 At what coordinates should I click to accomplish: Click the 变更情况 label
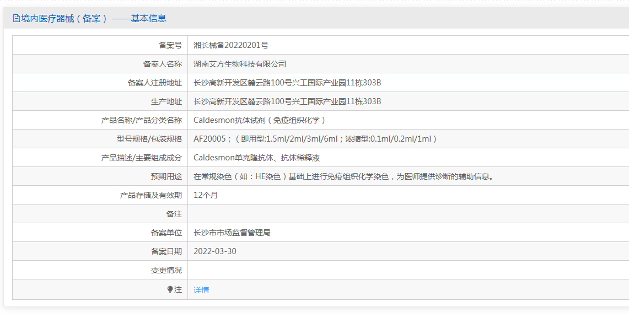[166, 270]
